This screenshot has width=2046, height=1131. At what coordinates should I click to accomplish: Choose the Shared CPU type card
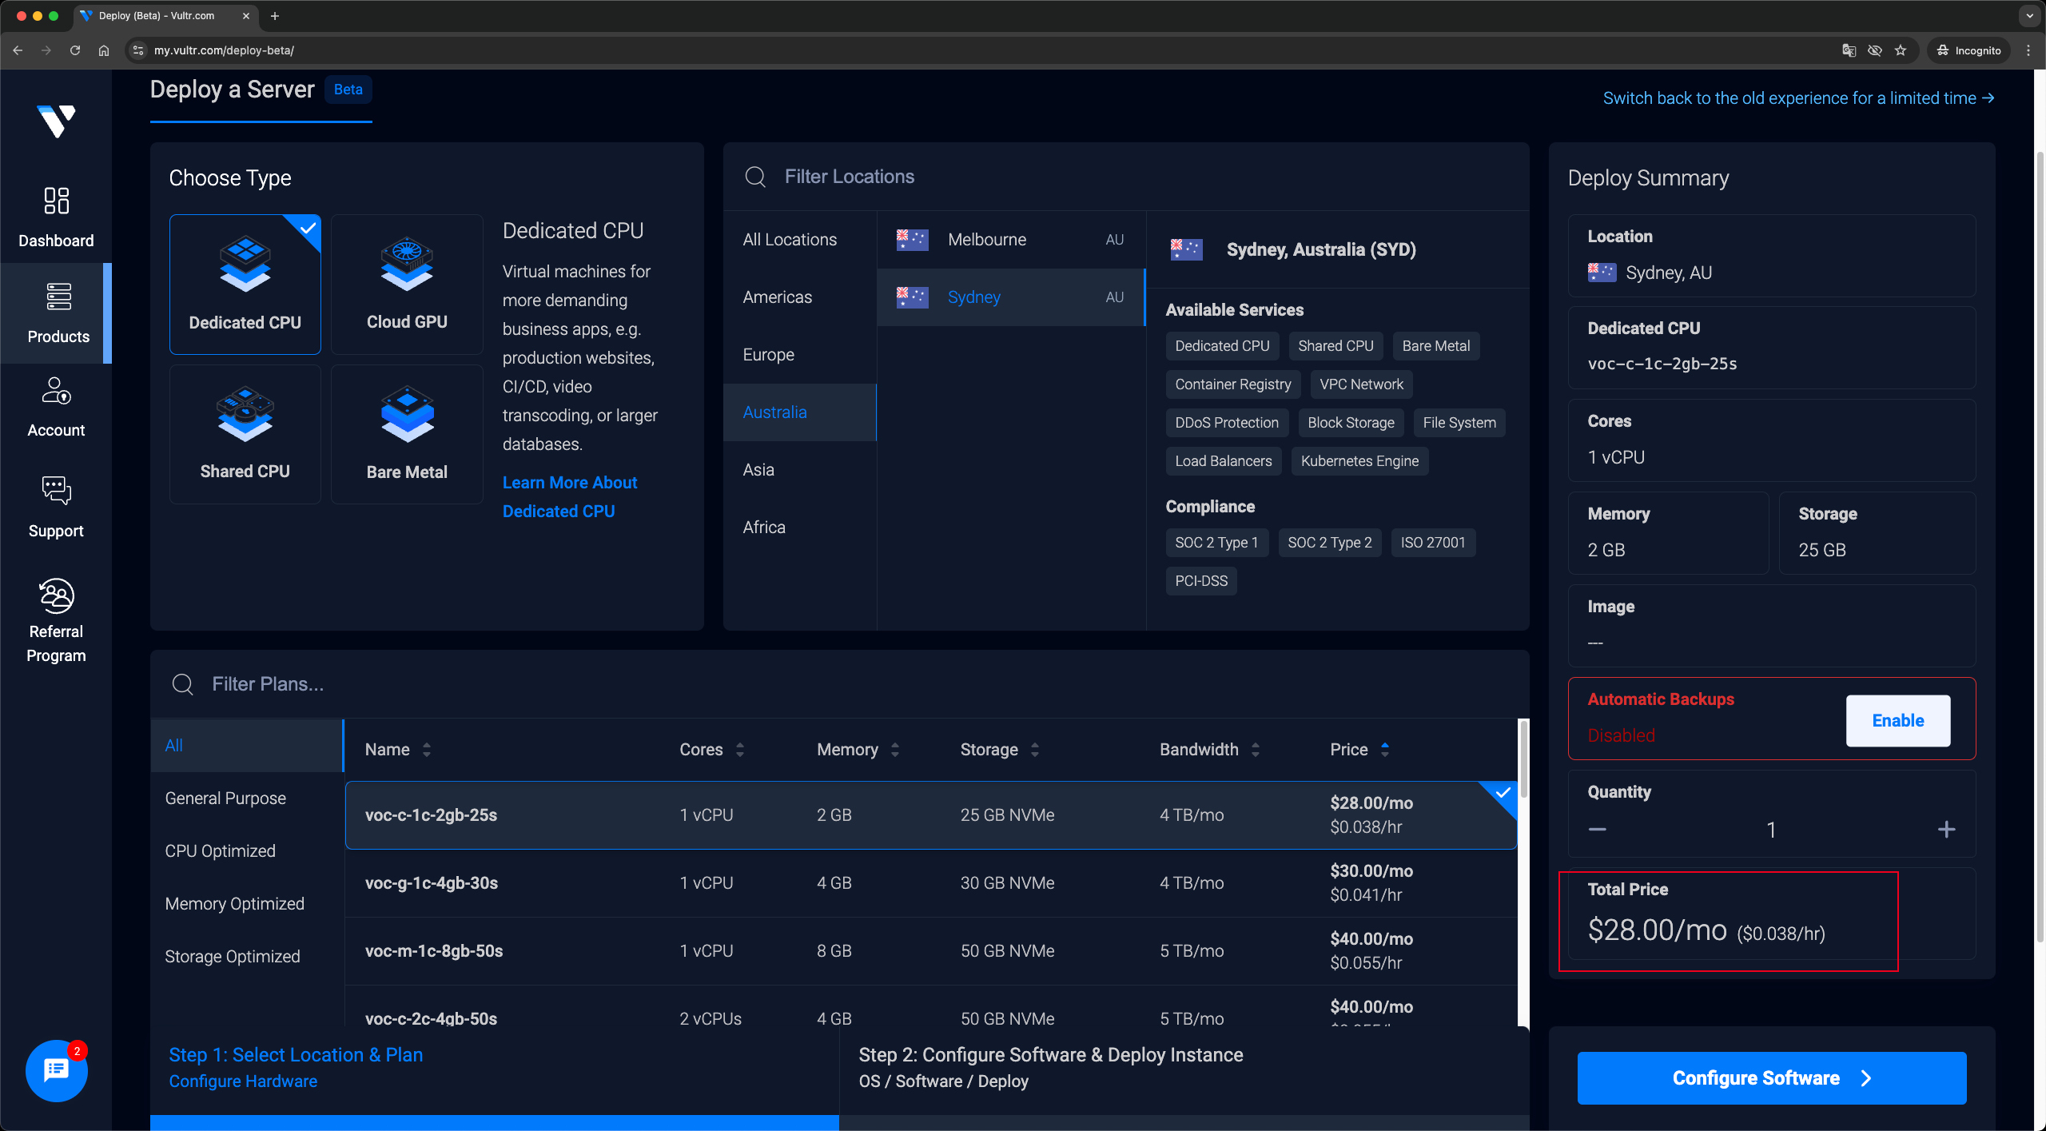click(245, 434)
